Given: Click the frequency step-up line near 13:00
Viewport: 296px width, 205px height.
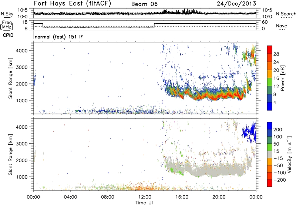Looking at the screenshot, I should pos(154,25).
